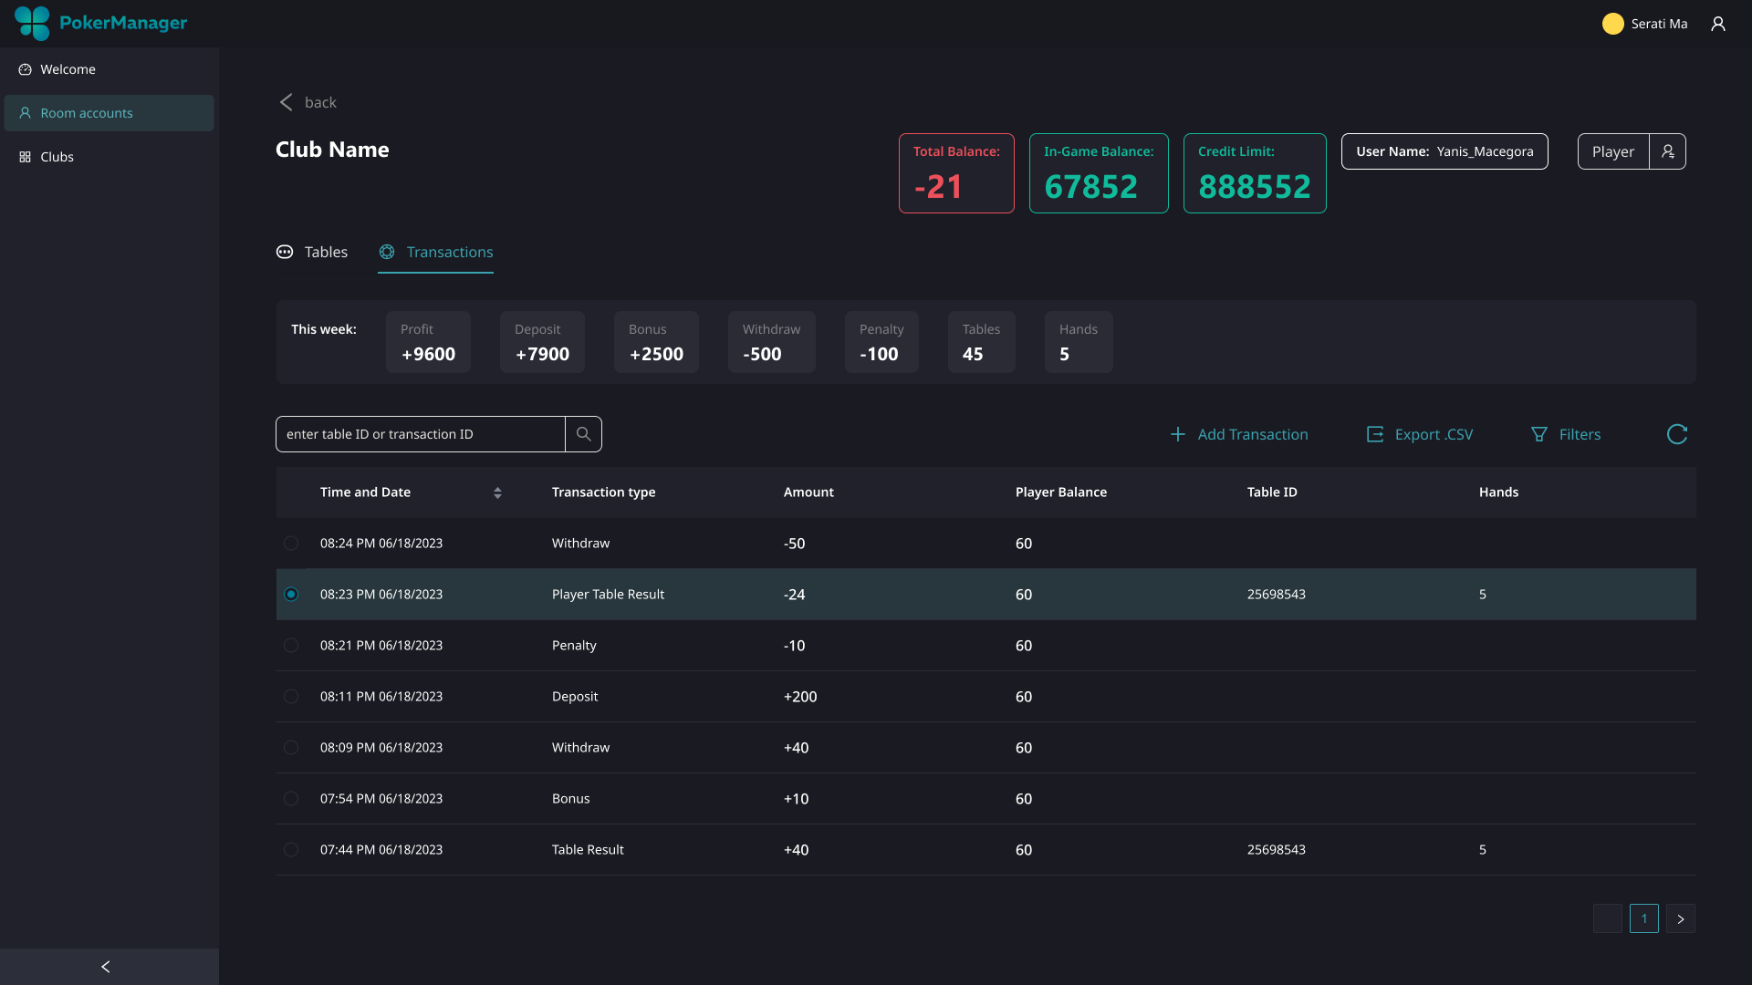The height and width of the screenshot is (985, 1752).
Task: Select the Deposit +200 row radio
Action: click(x=291, y=697)
